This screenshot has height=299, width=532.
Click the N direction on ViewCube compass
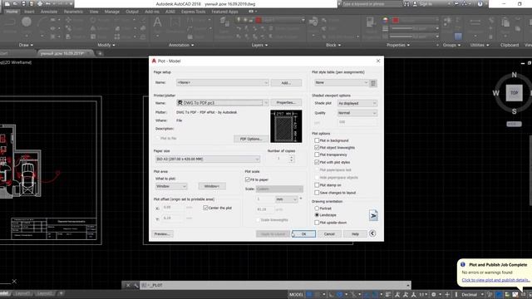(514, 75)
